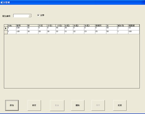Image resolution: width=145 pixels, height=114 pixels.
Task: Select the 水泥1 cell with value 21
Action: point(69,32)
